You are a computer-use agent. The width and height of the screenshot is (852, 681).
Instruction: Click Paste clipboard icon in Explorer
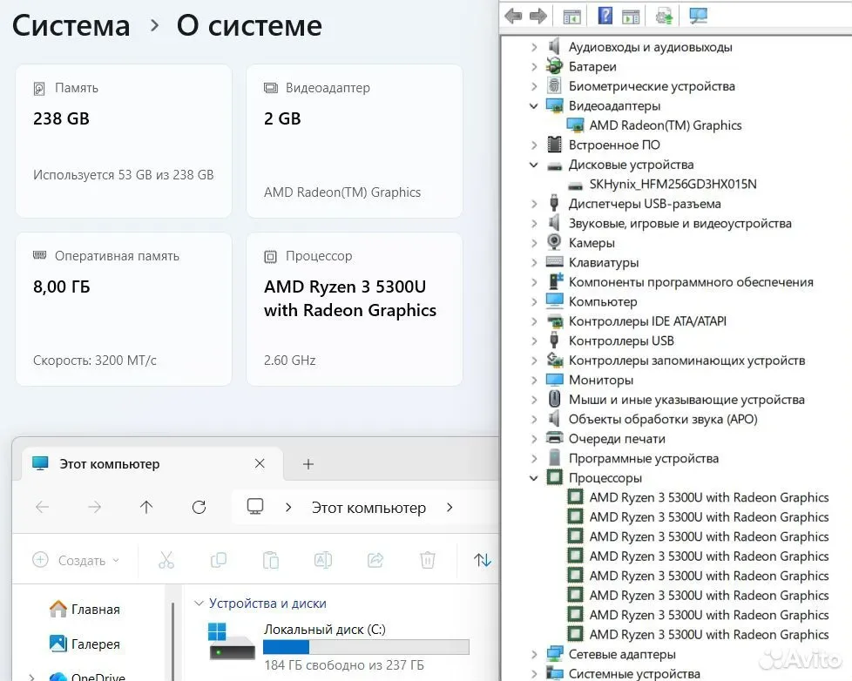pyautogui.click(x=271, y=560)
